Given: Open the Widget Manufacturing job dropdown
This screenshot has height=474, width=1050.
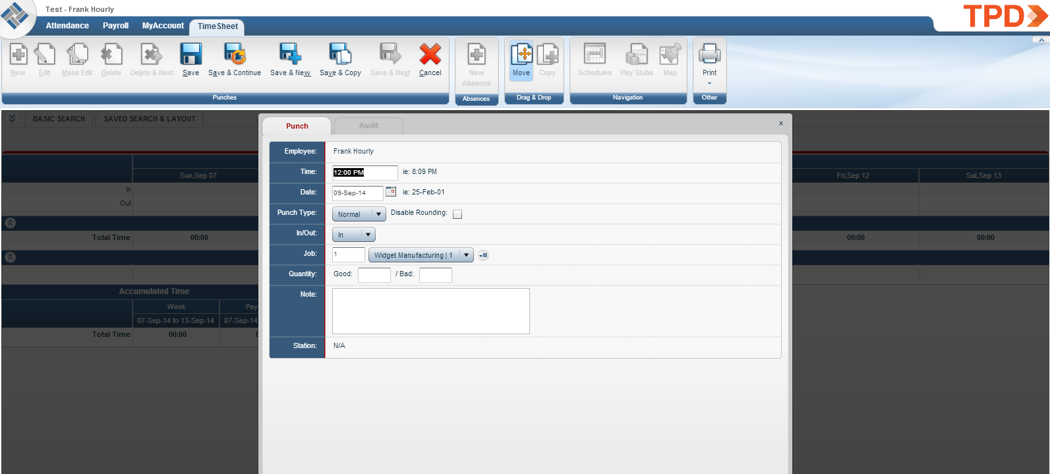Looking at the screenshot, I should [x=421, y=255].
